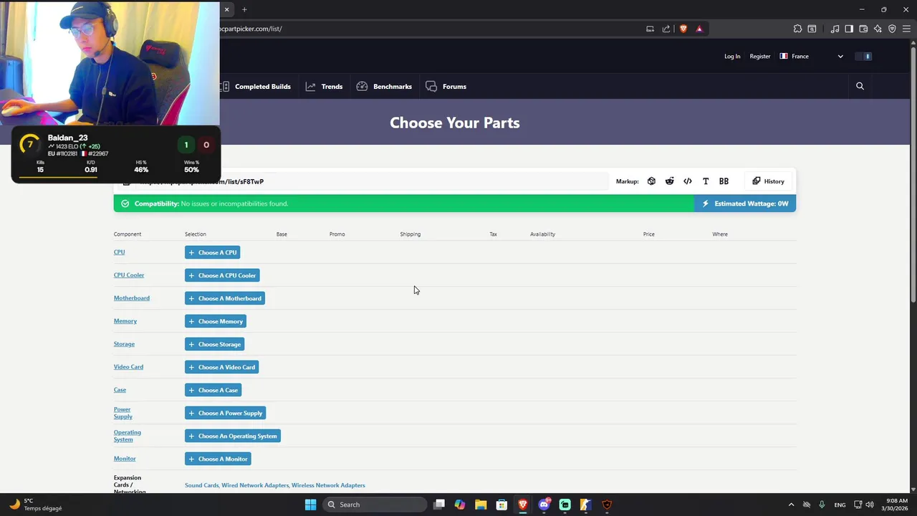The width and height of the screenshot is (917, 516).
Task: Select the plain text T markup icon
Action: tap(706, 181)
